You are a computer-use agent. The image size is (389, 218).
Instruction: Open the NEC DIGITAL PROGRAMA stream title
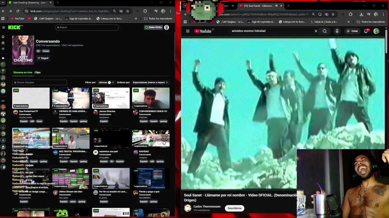coord(73,151)
